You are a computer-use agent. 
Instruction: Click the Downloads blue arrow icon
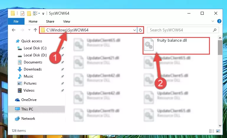point(20,69)
